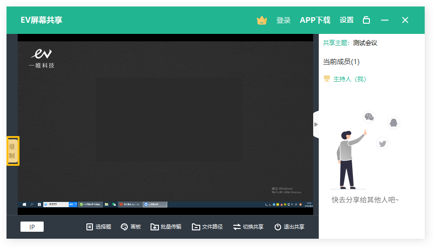This screenshot has width=434, height=248.
Task: Click the white IP button
Action: (x=32, y=227)
